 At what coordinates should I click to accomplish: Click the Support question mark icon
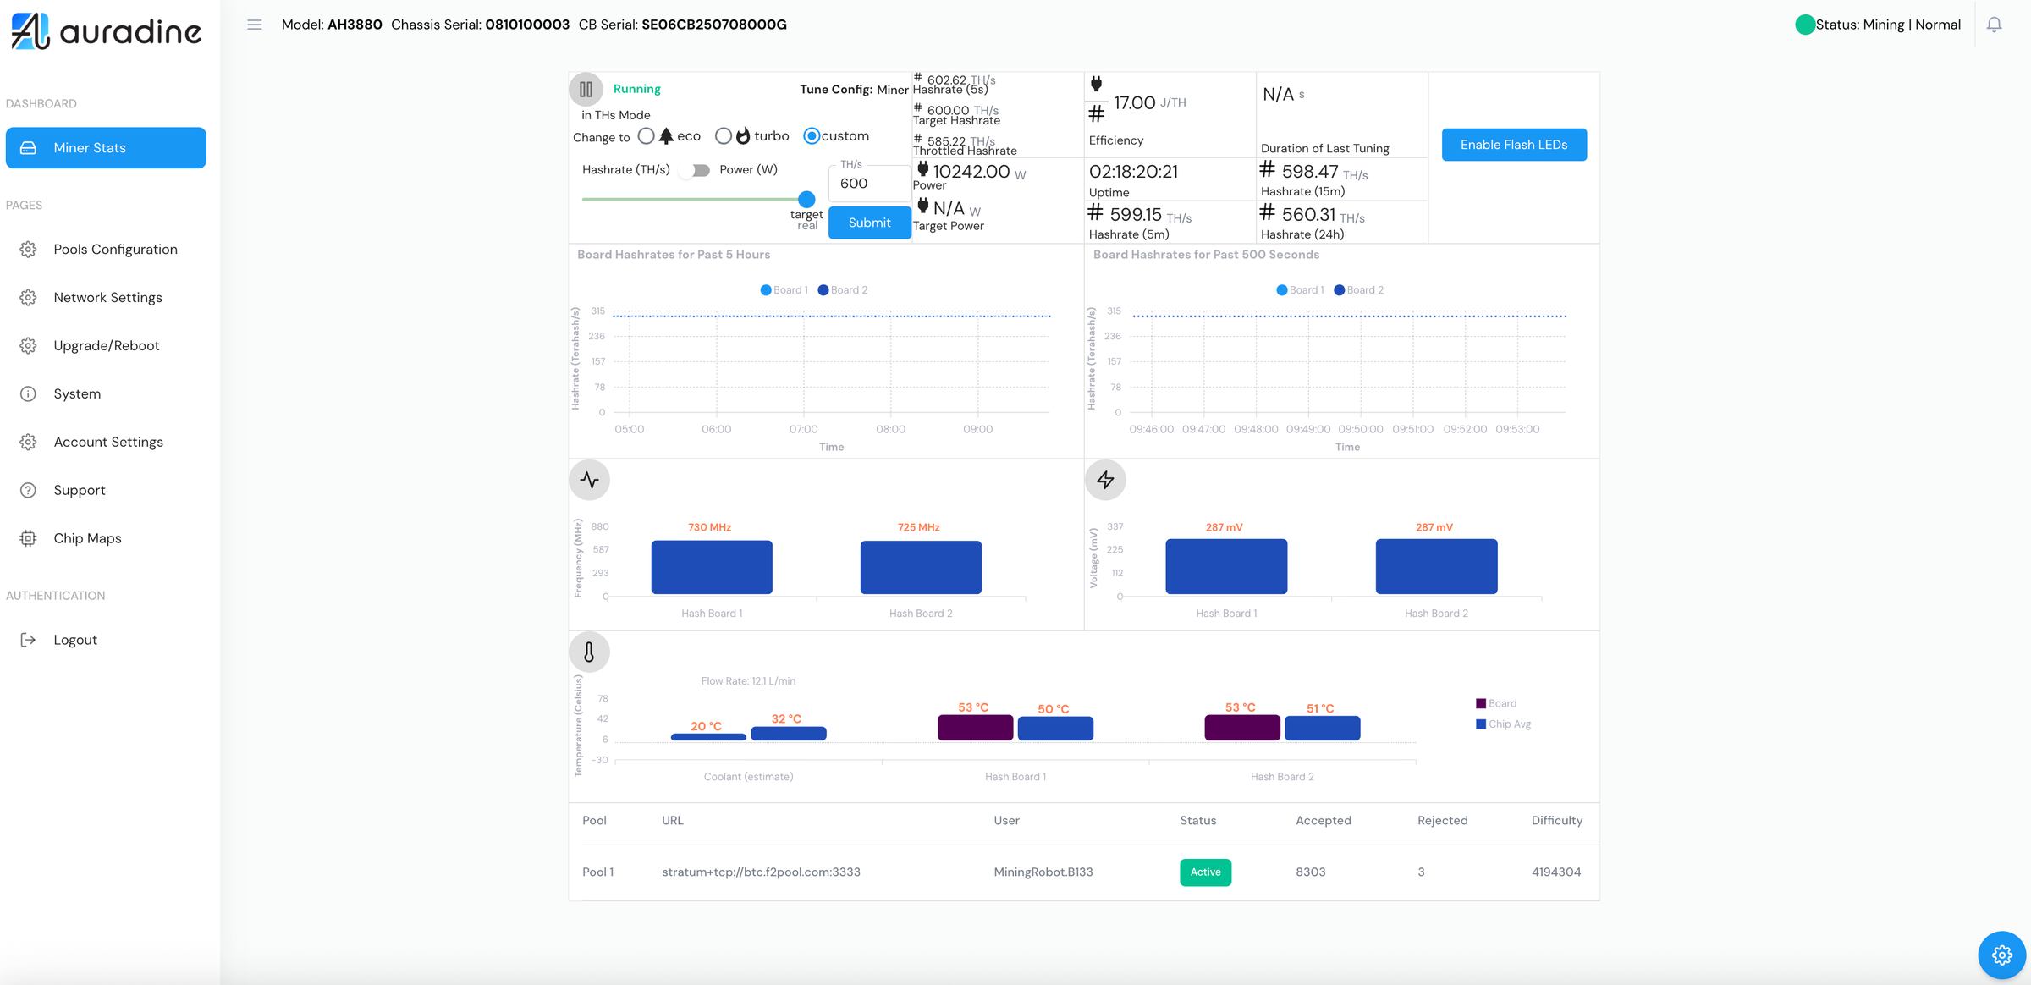(29, 490)
